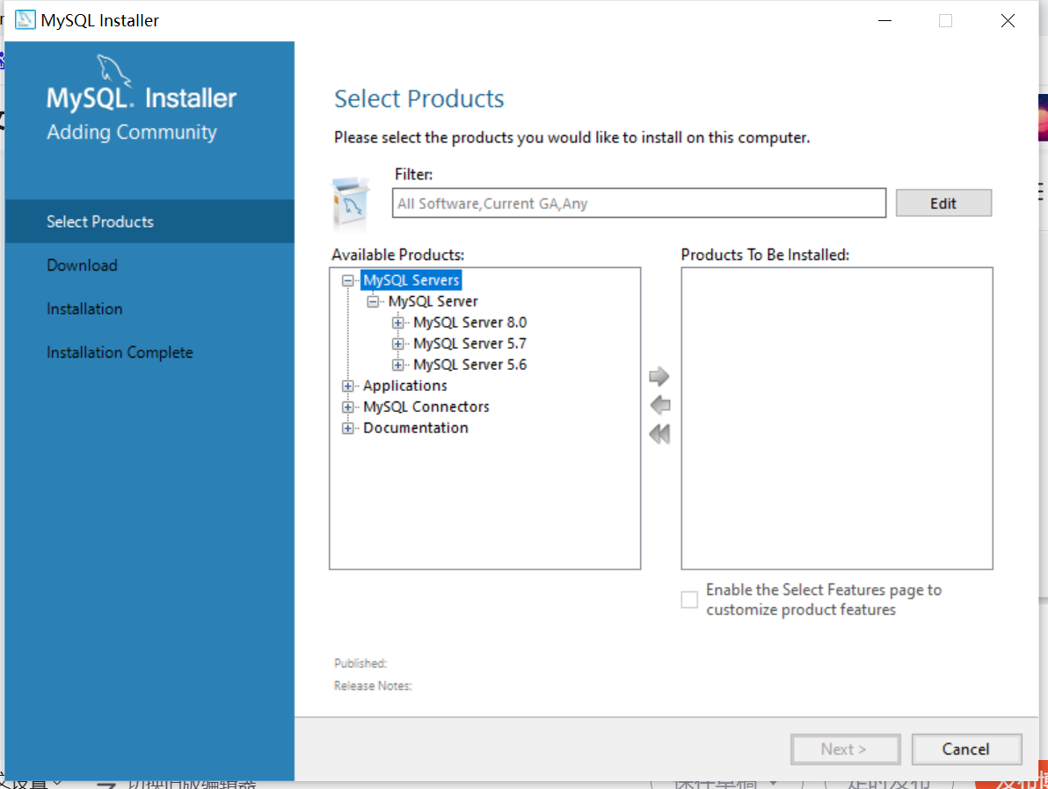This screenshot has width=1048, height=789.
Task: Click the Filter text field
Action: click(638, 203)
